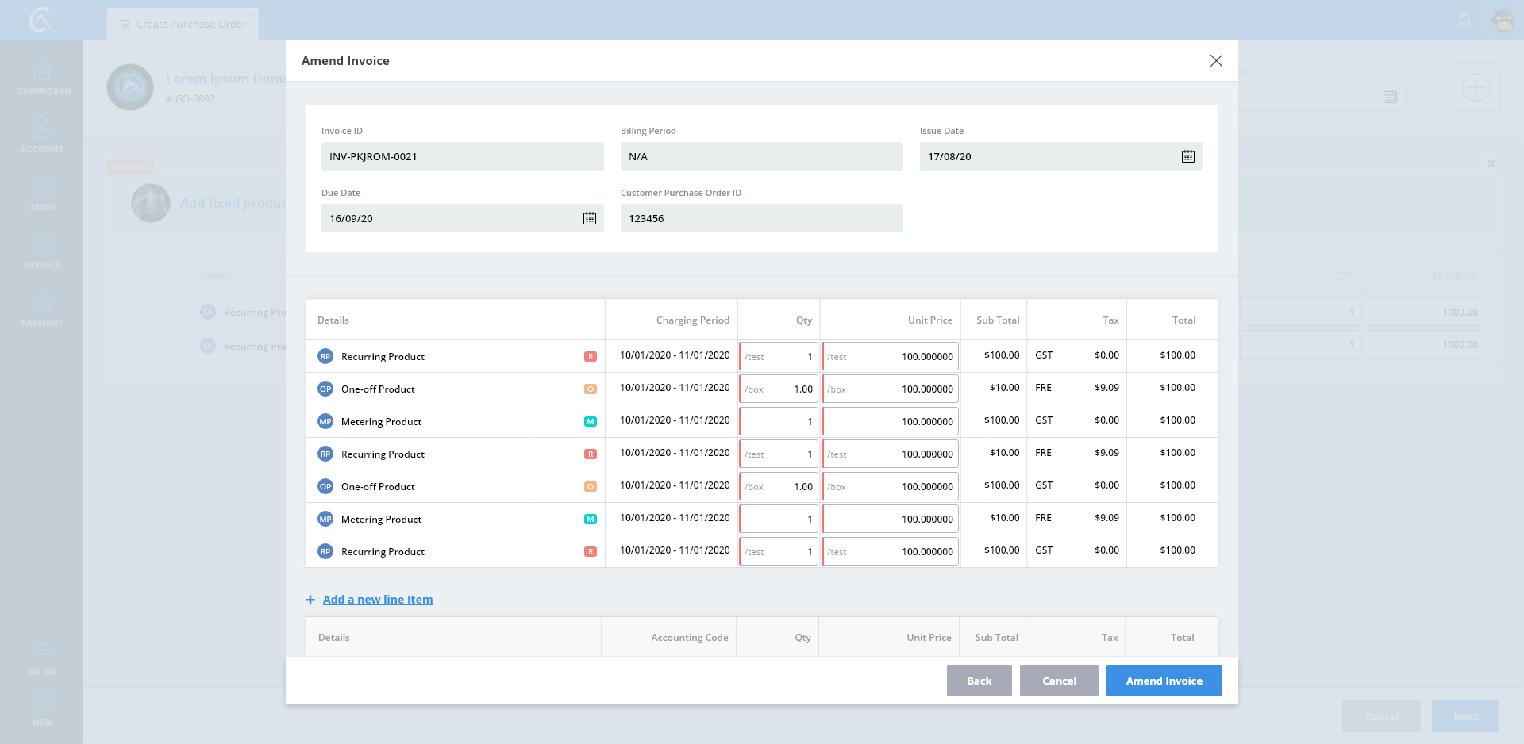Image resolution: width=1524 pixels, height=744 pixels.
Task: Open the Issue Date calendar picker
Action: tap(1187, 156)
